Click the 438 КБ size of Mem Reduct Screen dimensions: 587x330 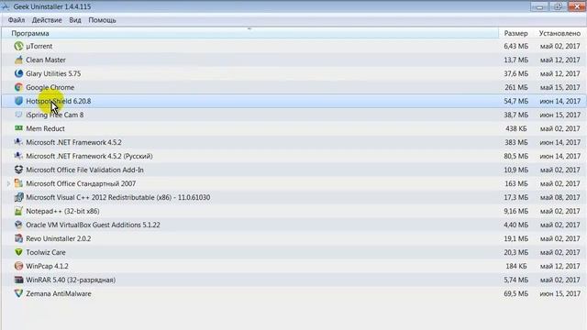(515, 128)
